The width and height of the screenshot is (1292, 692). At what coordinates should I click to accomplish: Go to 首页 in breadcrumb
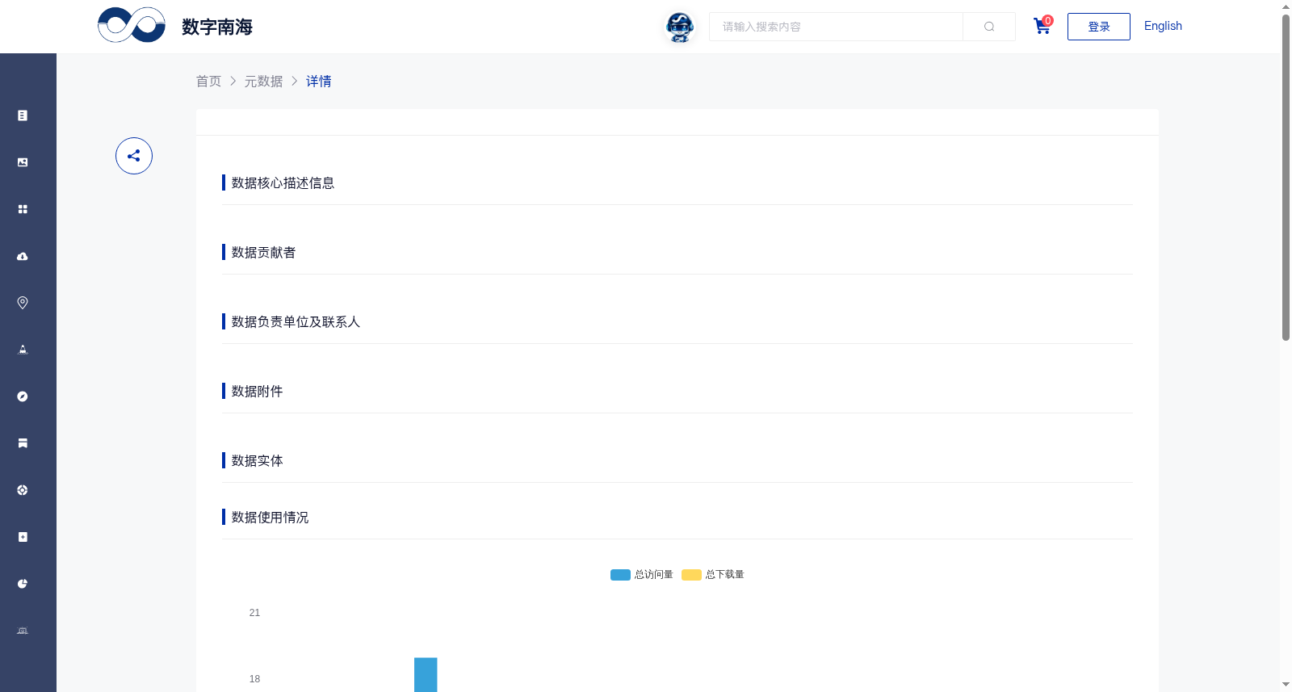coord(208,81)
